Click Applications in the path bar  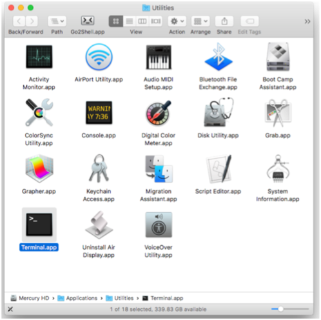[78, 298]
